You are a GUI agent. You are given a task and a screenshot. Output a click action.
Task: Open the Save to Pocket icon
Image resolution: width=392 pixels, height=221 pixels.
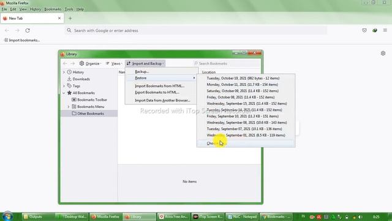click(364, 30)
